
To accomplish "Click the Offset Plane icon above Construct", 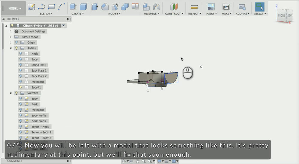I will pos(174,7).
